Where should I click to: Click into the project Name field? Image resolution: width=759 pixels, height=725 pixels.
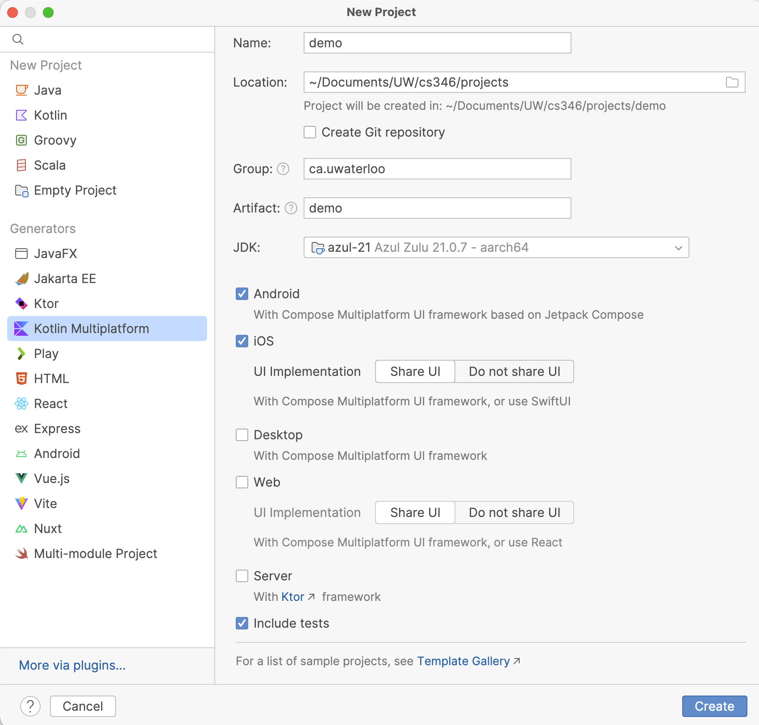(437, 43)
